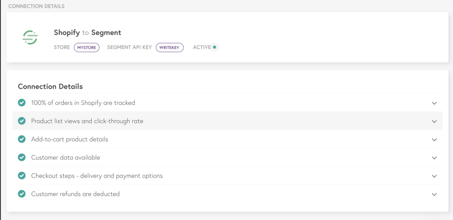Screen dimensions: 453x220
Task: Click checkmark icon beside Customer refunds row
Action: point(22,194)
